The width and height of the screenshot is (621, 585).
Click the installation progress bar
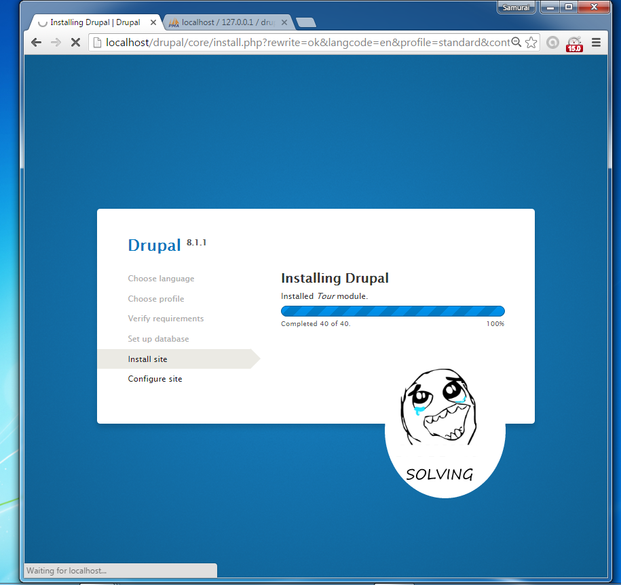point(393,311)
